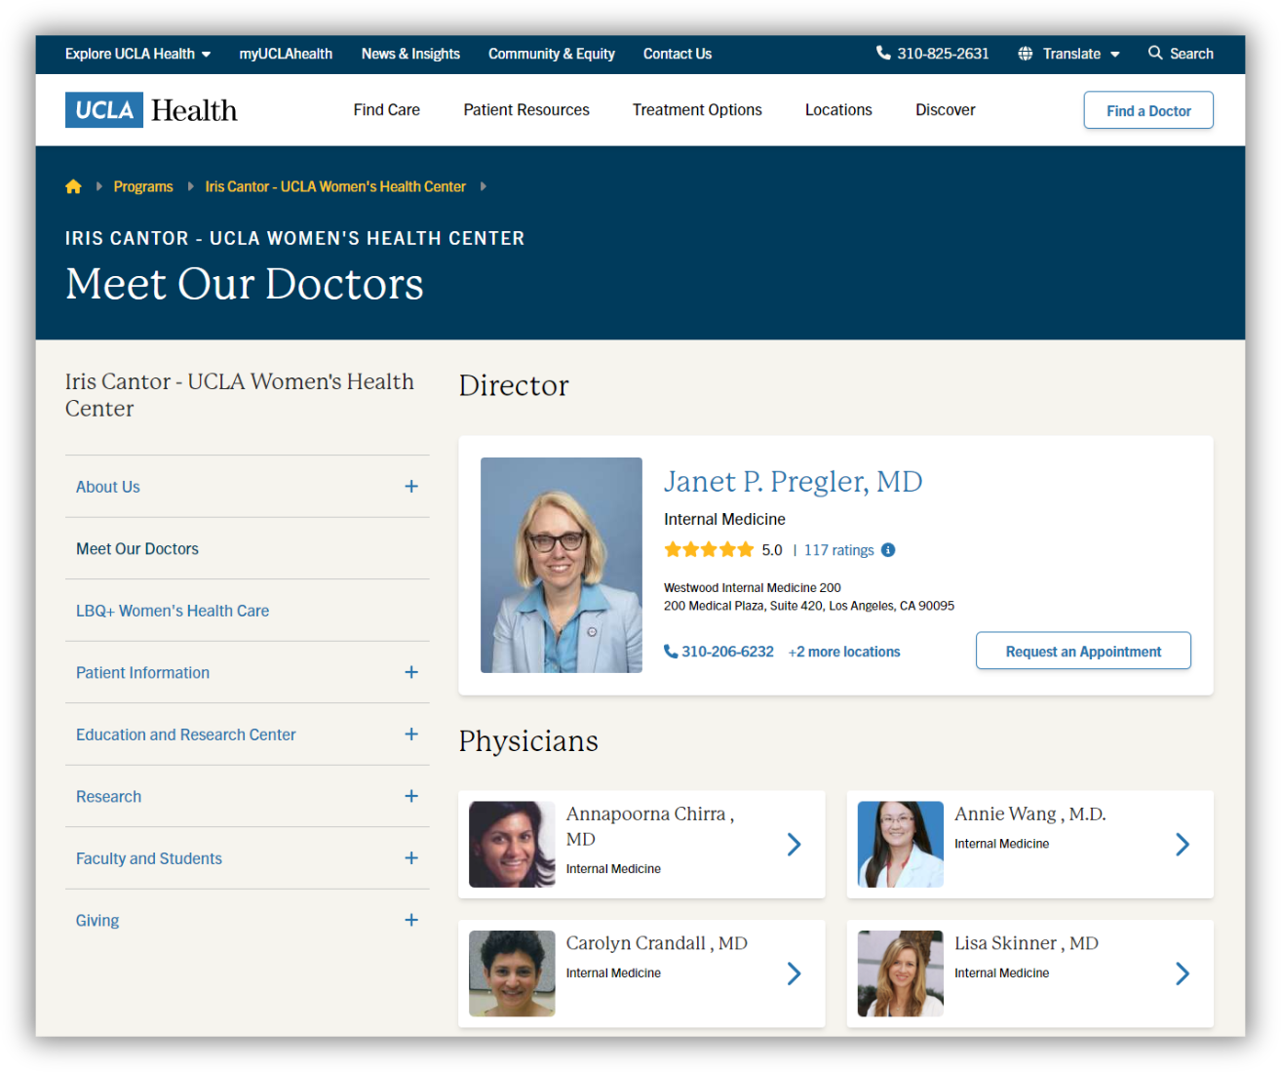Image resolution: width=1281 pixels, height=1072 pixels.
Task: Click the home breadcrumb icon
Action: [x=73, y=186]
